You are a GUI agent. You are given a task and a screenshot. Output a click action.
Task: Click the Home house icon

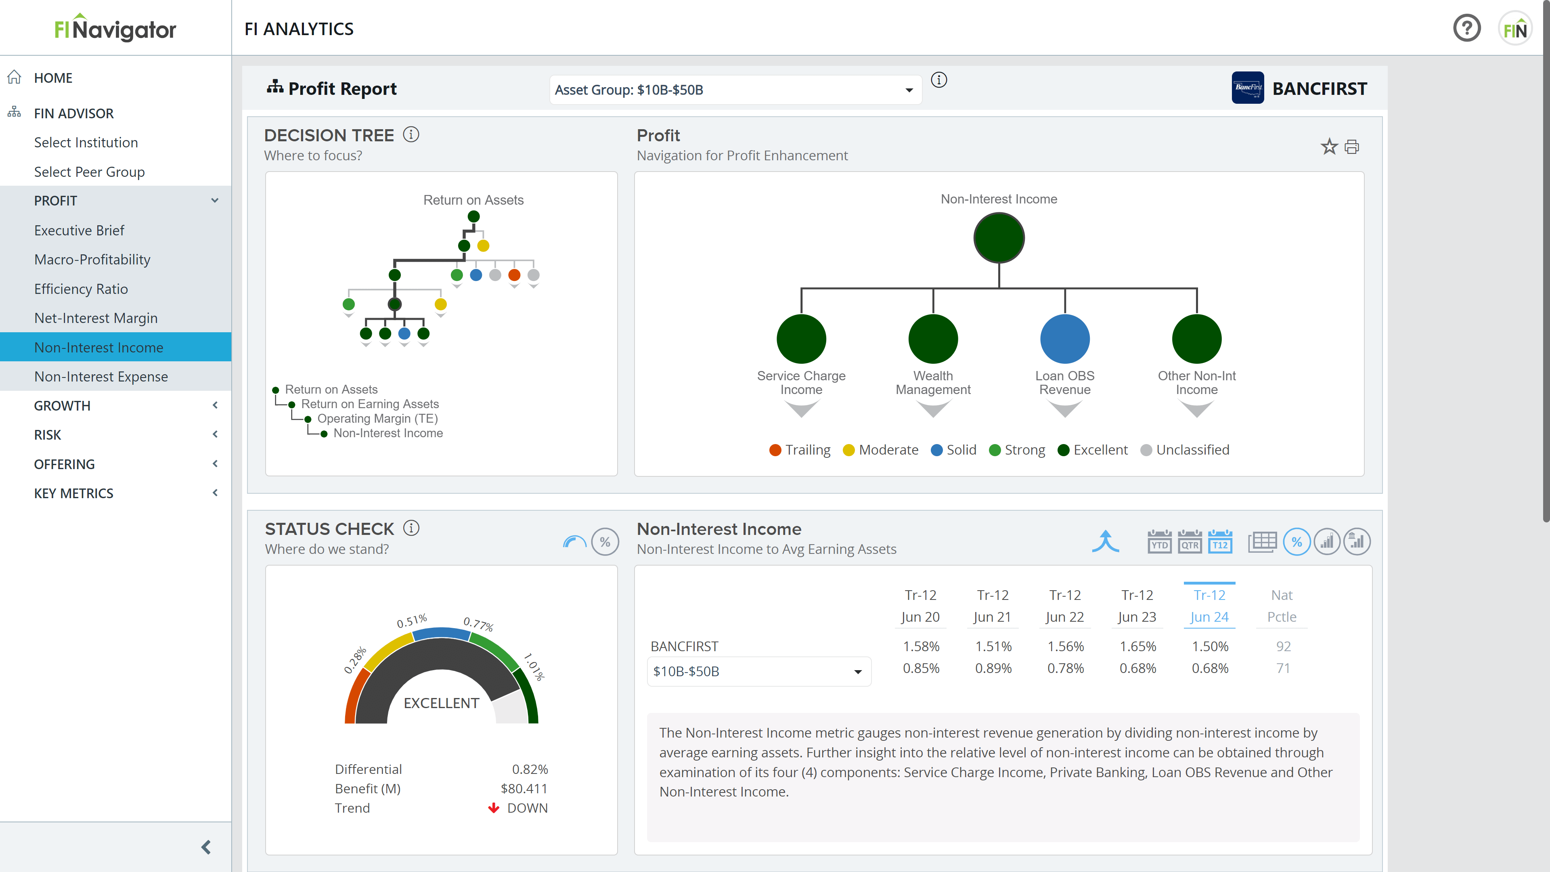tap(15, 78)
